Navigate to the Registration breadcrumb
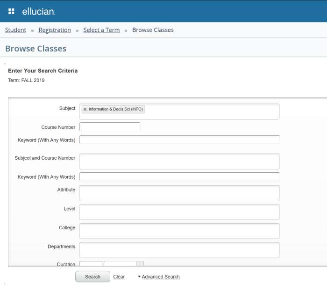Viewport: 327px width, 288px height. (x=55, y=30)
